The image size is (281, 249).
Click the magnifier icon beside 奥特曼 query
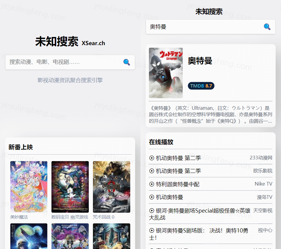(267, 27)
